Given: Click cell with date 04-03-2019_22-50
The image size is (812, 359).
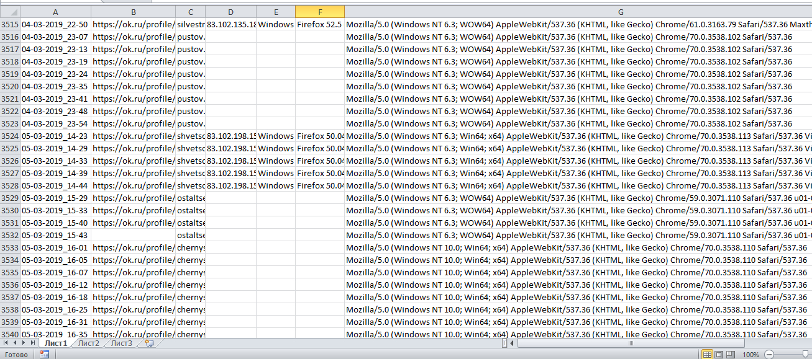Looking at the screenshot, I should pos(56,24).
